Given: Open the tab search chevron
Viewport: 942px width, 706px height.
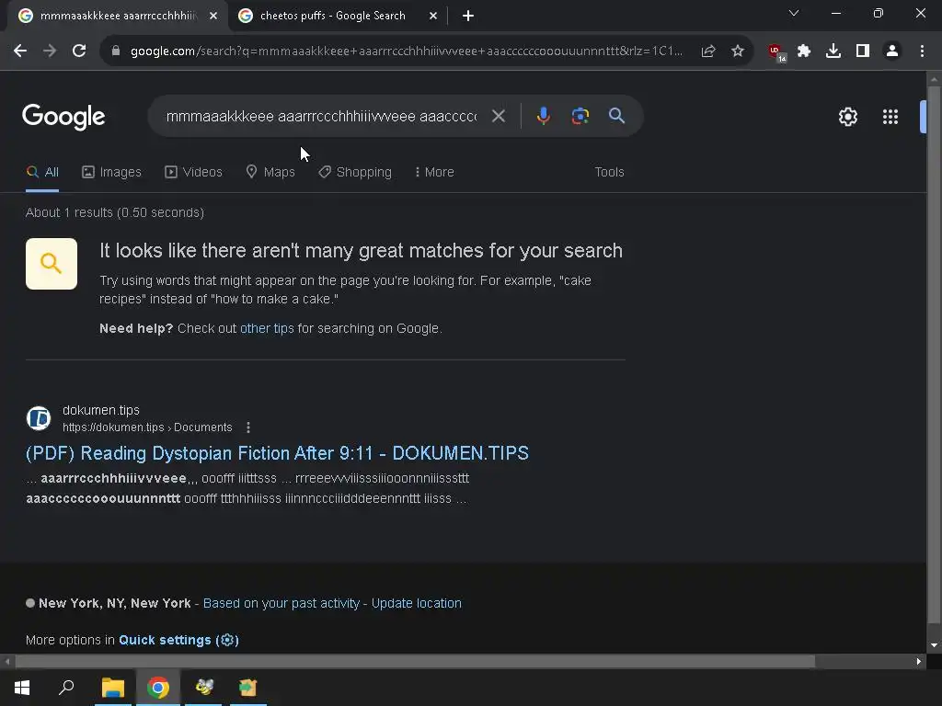Looking at the screenshot, I should pos(794,13).
